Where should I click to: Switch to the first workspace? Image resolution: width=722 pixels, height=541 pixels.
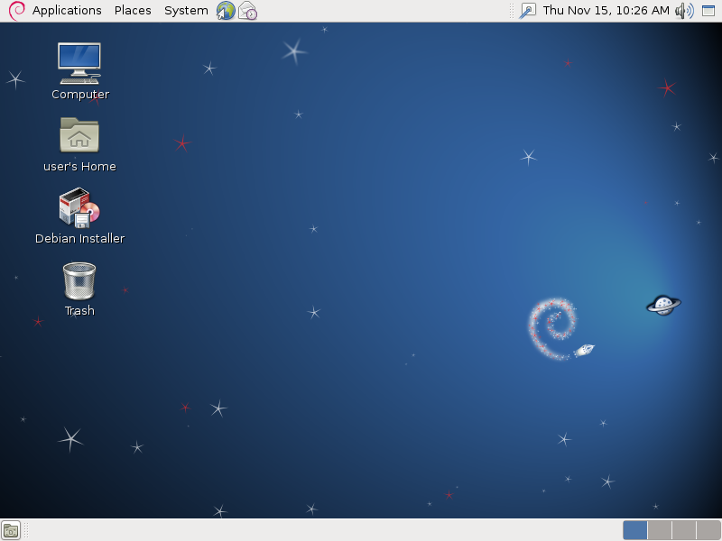pos(635,530)
